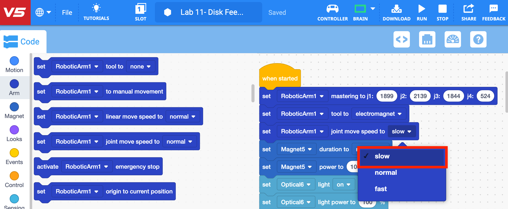Choose normal from the speed menu
The width and height of the screenshot is (508, 209).
pyautogui.click(x=402, y=172)
